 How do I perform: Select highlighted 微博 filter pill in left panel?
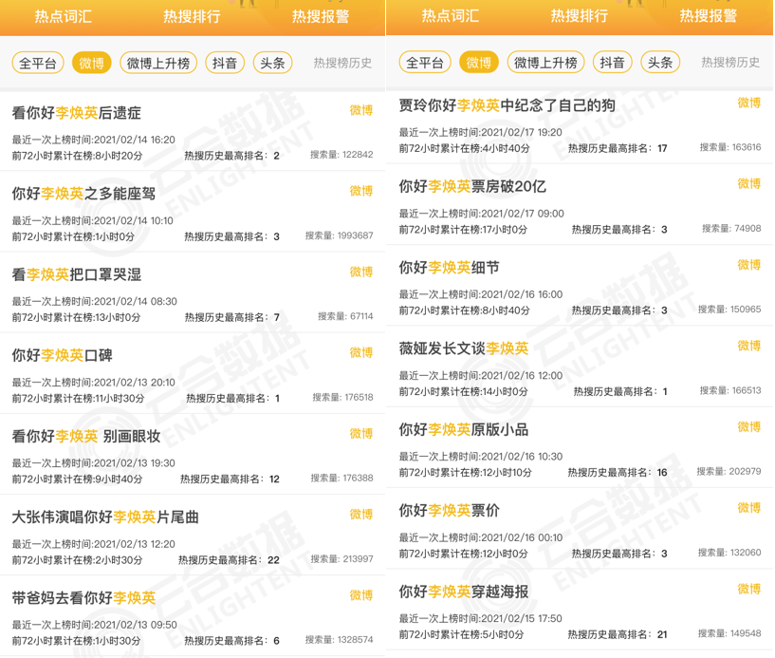pos(91,64)
